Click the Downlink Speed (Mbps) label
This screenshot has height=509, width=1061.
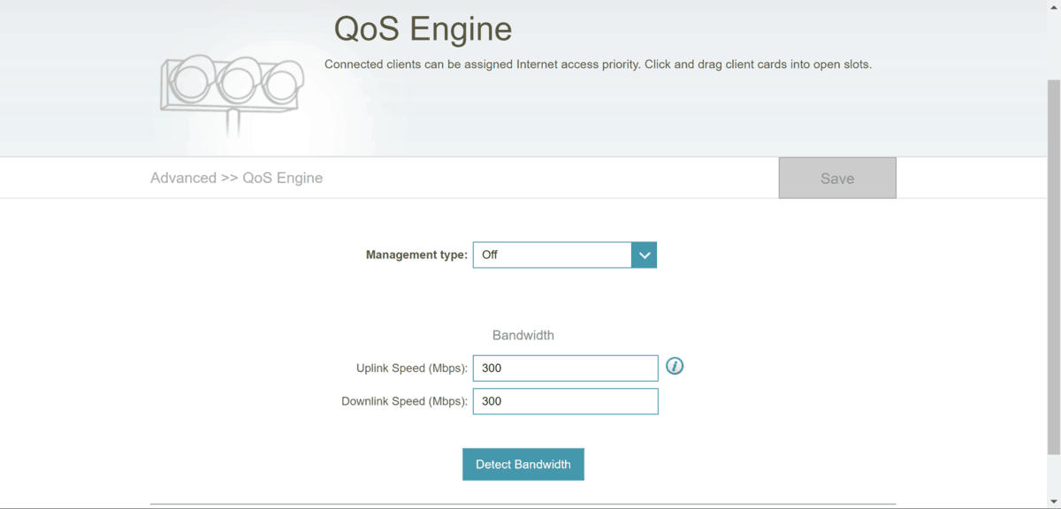pyautogui.click(x=404, y=401)
